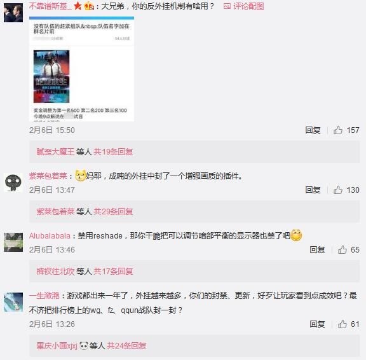
Task: Open 一生激滟's profile avatar
Action: (13, 302)
